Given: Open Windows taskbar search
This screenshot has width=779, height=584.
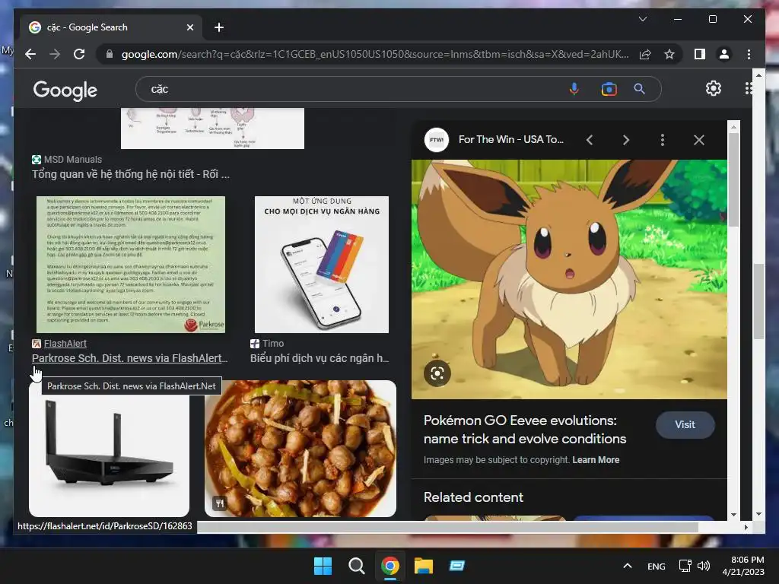Looking at the screenshot, I should [356, 566].
